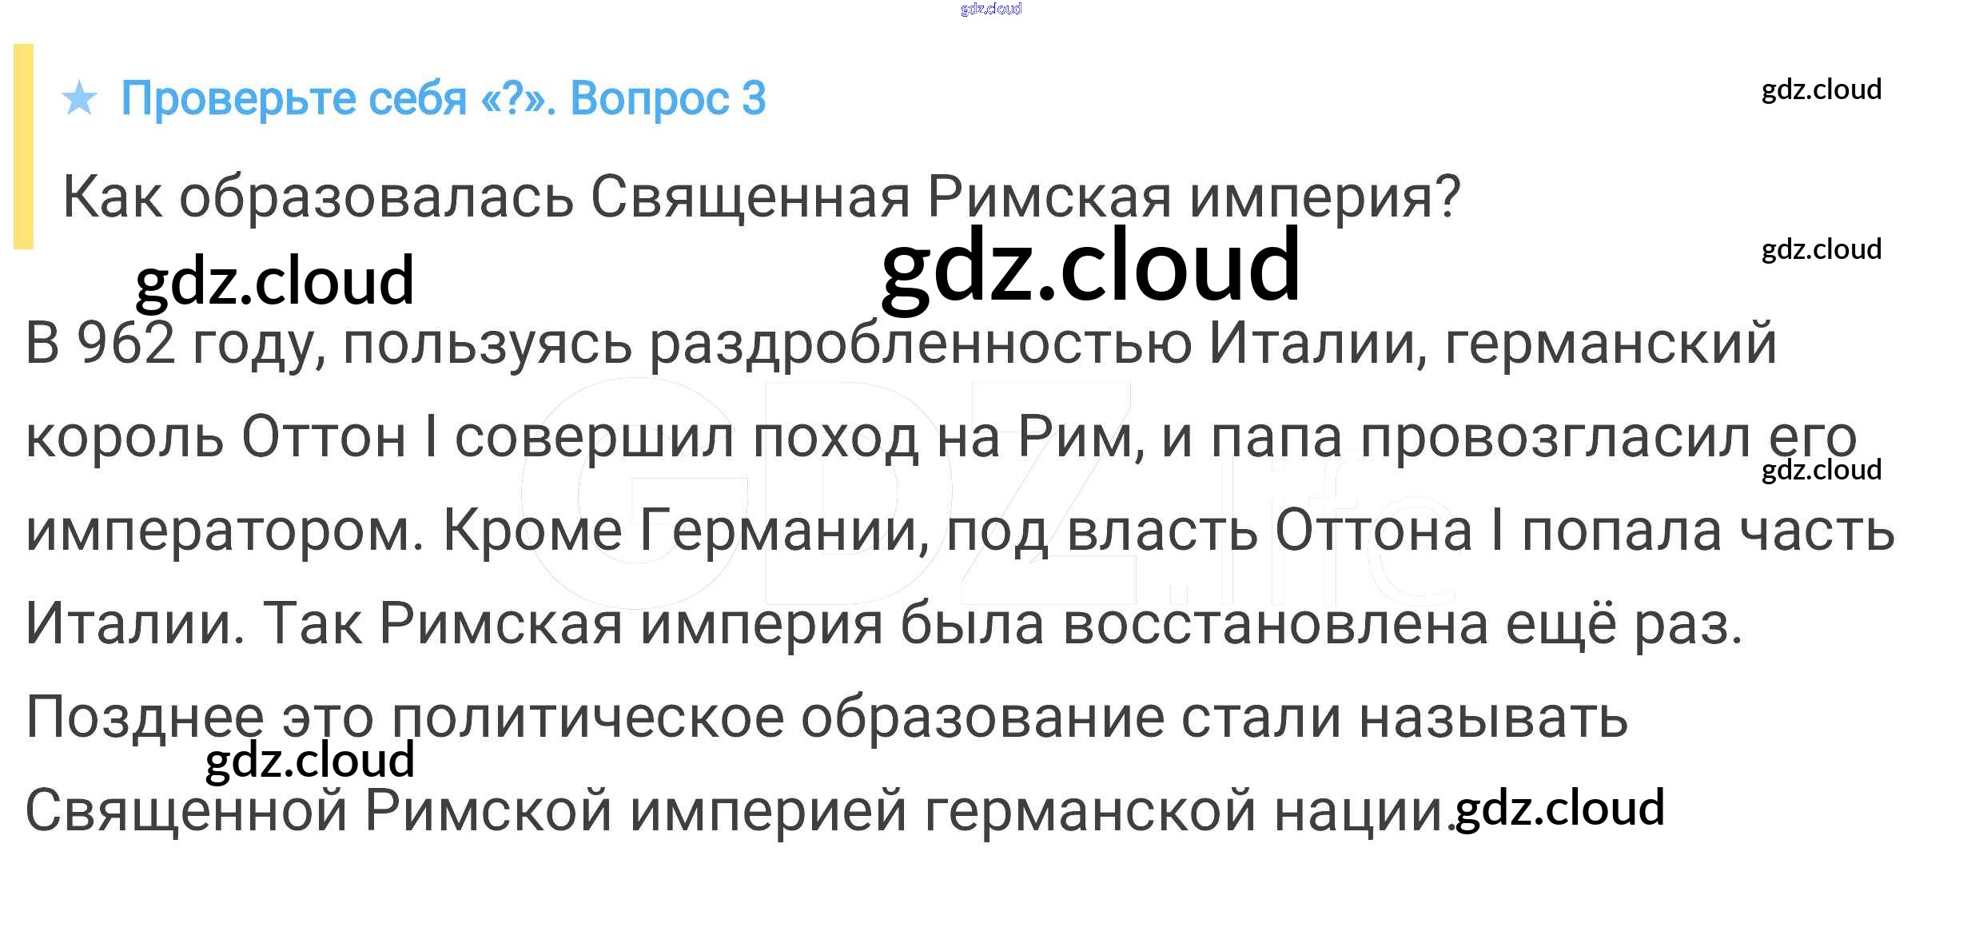1983x927 pixels.
Task: Click the question text 'Как образовалась Священная Римская империя?'
Action: click(761, 197)
